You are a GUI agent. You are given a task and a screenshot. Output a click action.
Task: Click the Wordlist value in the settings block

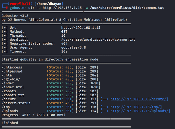[98, 39]
